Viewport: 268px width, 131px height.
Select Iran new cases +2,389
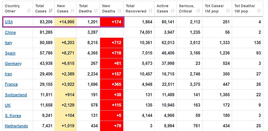point(68,74)
